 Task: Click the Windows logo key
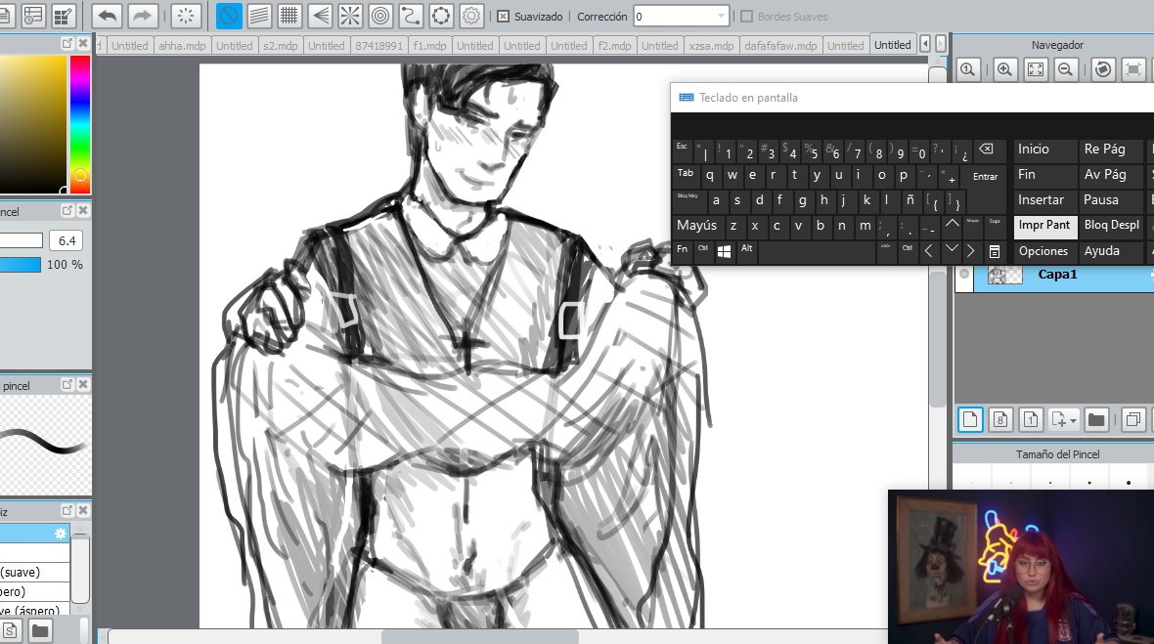(725, 251)
